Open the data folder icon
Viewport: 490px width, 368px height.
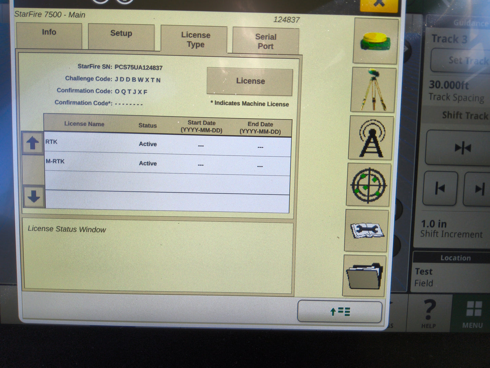(365, 276)
